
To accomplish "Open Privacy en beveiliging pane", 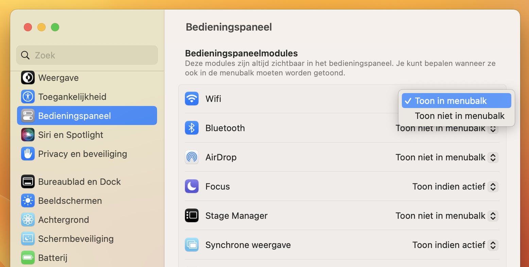I will [x=82, y=154].
